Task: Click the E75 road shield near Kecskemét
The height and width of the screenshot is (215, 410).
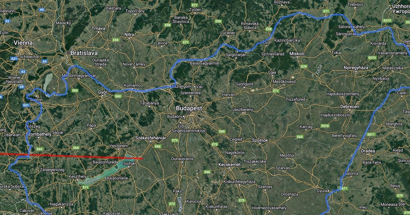Action: [x=215, y=145]
